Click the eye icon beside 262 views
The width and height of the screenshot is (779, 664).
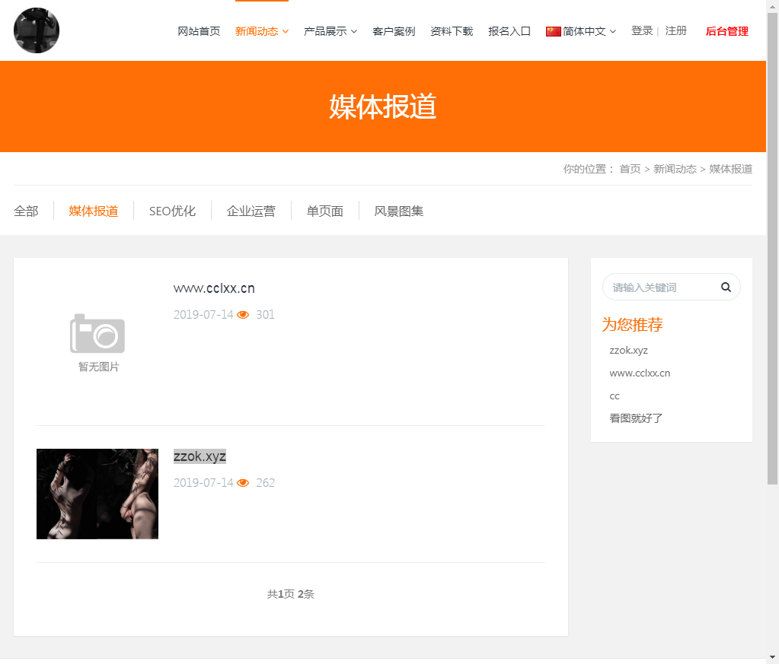pyautogui.click(x=243, y=483)
